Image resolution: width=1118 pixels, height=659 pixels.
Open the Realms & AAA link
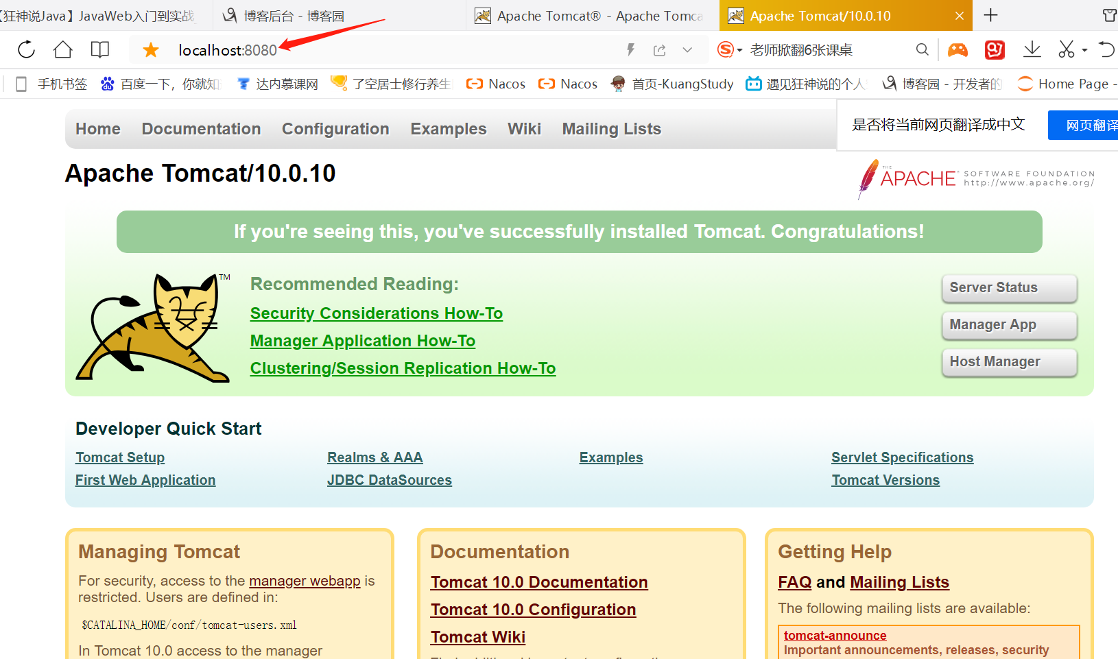pyautogui.click(x=375, y=457)
